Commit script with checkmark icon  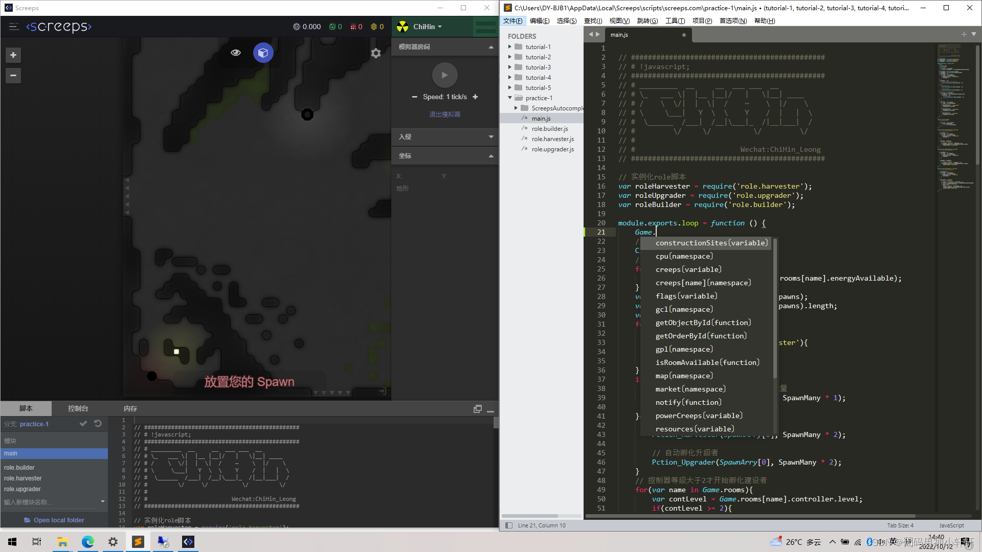pyautogui.click(x=83, y=424)
